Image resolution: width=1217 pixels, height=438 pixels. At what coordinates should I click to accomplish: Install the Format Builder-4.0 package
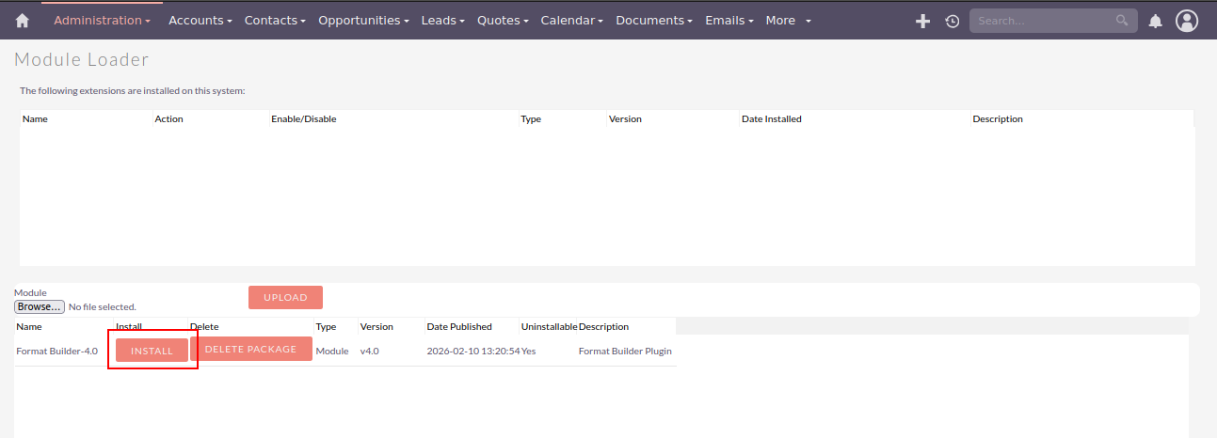point(152,351)
